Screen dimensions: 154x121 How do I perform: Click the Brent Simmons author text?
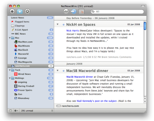[110, 57]
